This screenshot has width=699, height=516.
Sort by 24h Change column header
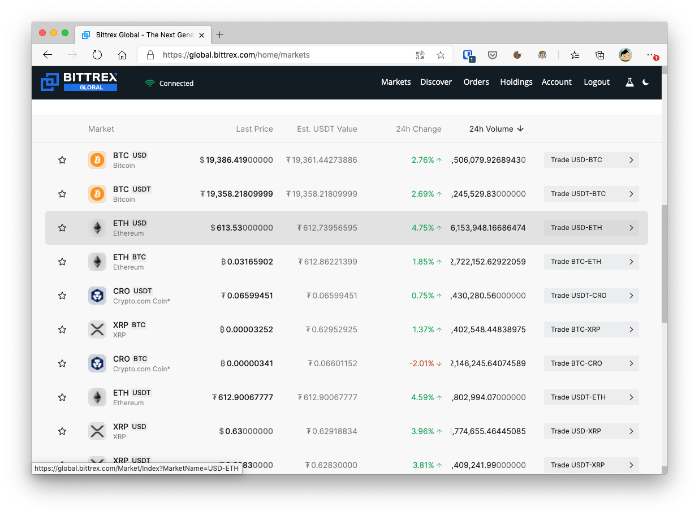click(x=418, y=129)
